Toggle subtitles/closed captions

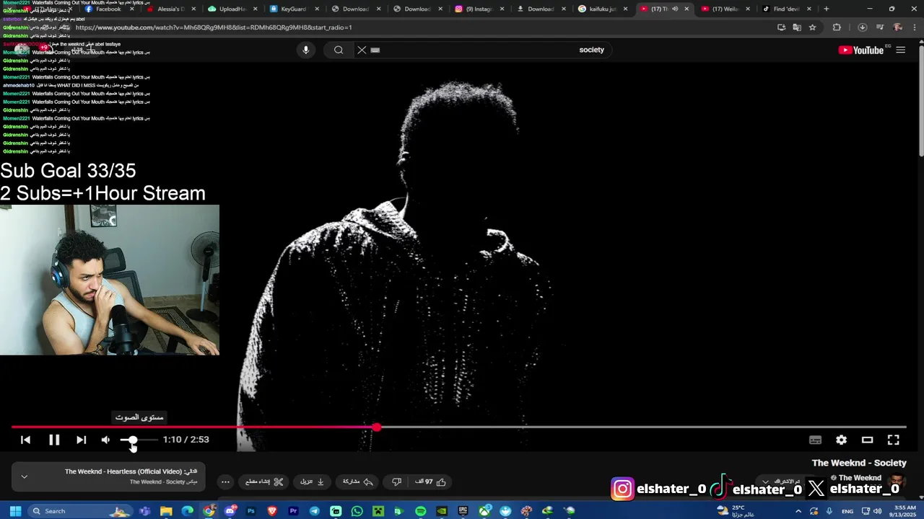point(815,440)
